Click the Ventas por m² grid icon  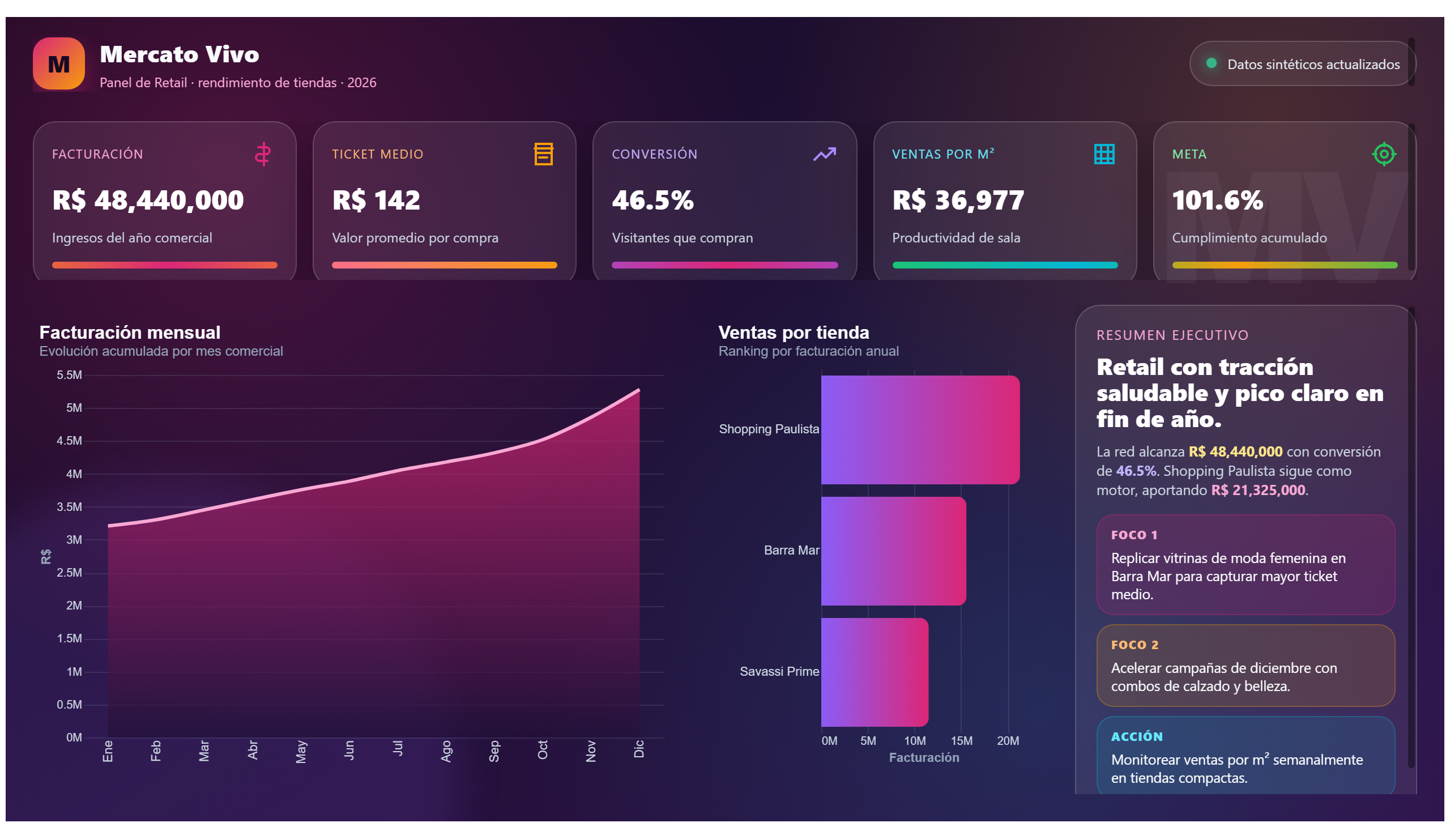pos(1104,154)
